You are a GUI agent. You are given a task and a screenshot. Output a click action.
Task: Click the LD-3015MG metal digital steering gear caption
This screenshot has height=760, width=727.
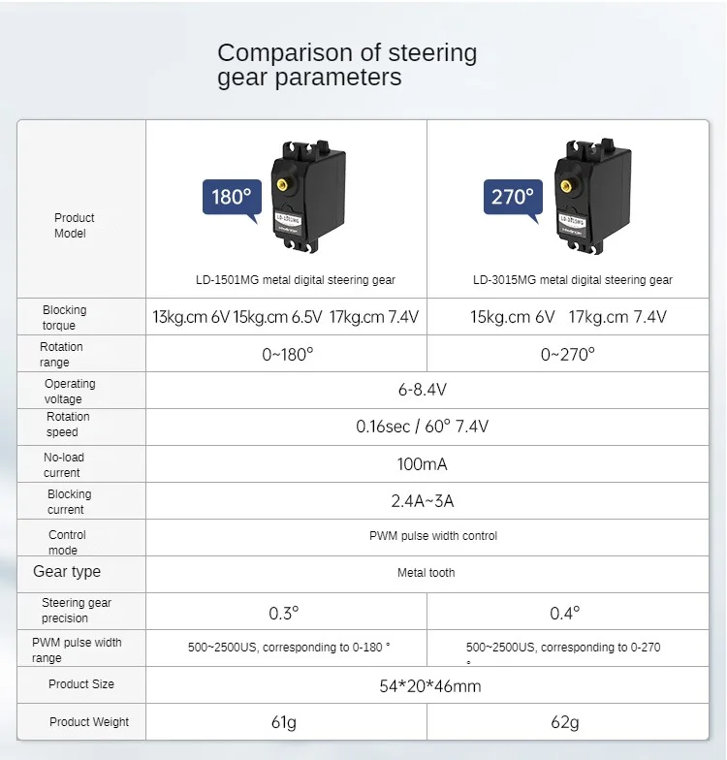coord(573,280)
